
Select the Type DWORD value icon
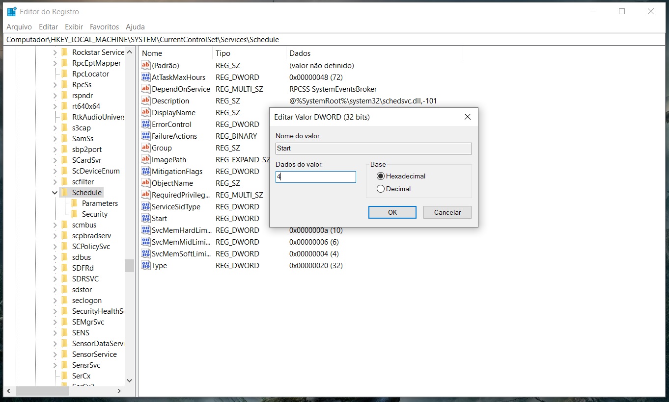coord(145,265)
